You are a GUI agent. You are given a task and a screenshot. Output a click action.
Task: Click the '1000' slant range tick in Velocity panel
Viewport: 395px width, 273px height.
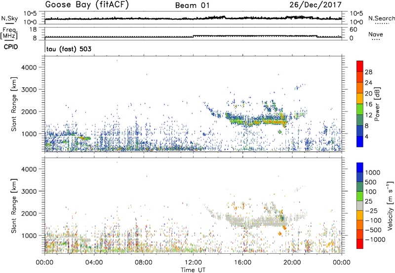coord(29,236)
